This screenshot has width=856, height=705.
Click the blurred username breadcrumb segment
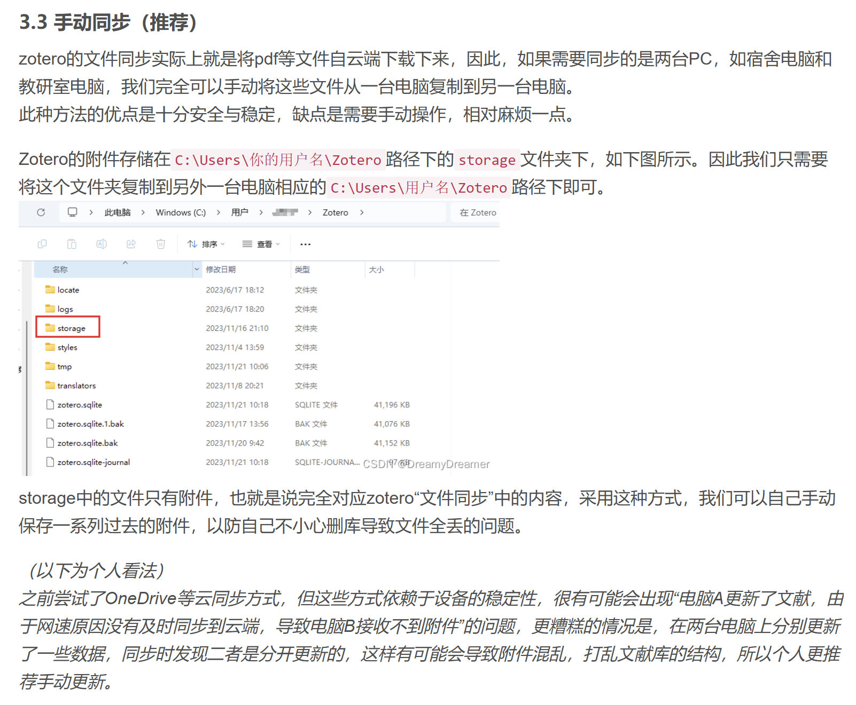pos(285,212)
